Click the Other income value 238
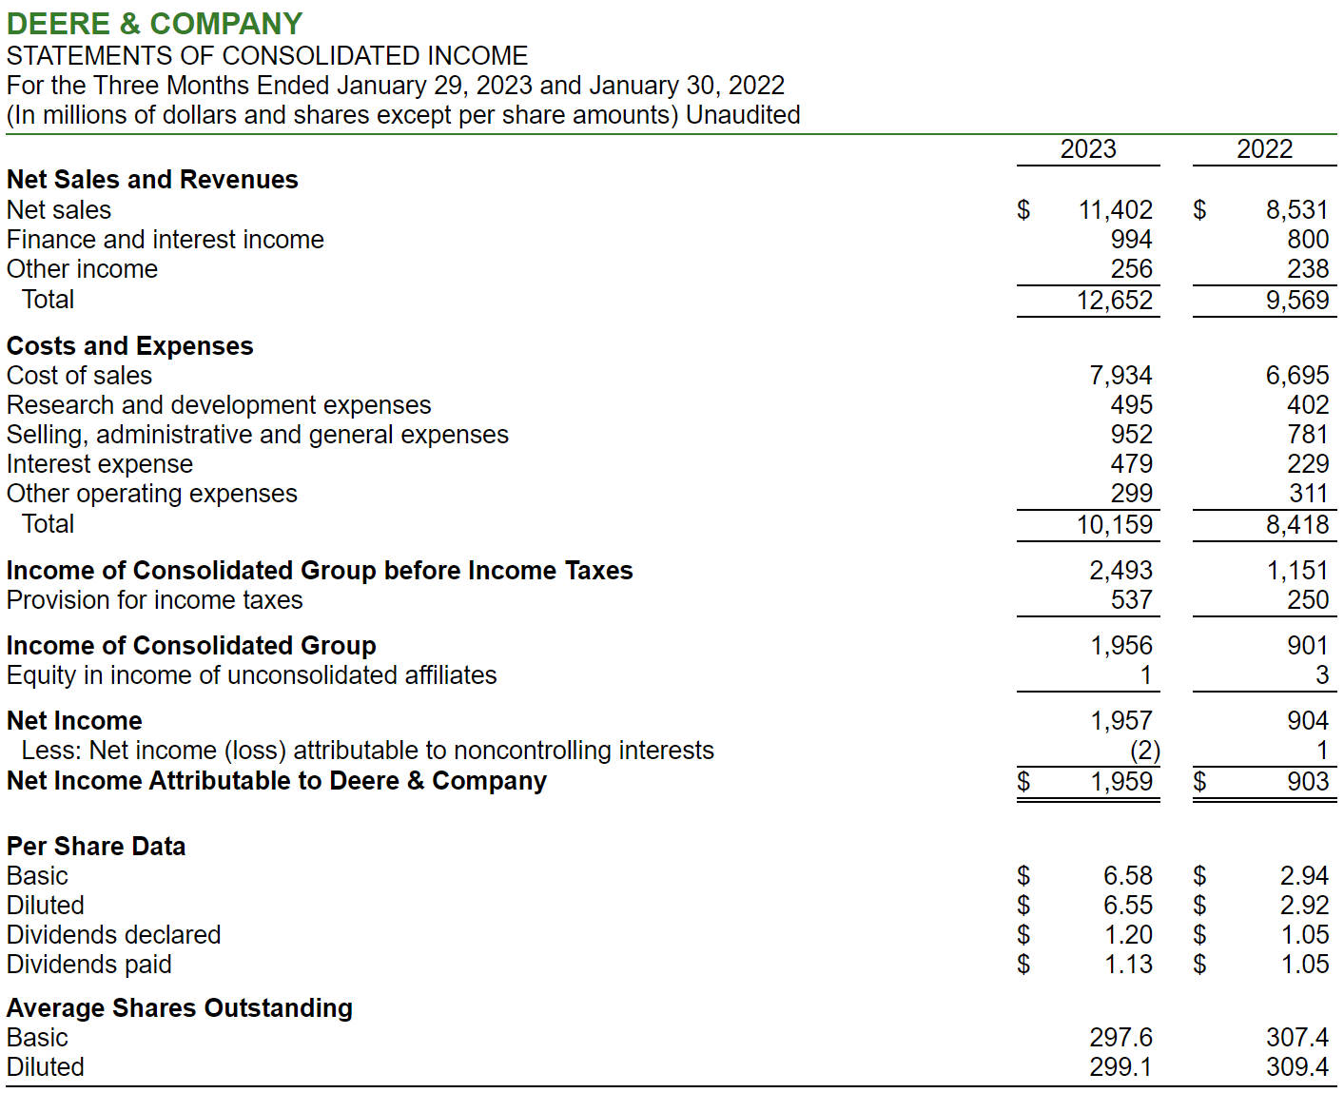 (x=1308, y=268)
